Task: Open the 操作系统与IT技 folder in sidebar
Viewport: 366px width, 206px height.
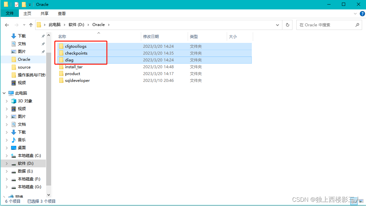Action: pyautogui.click(x=32, y=75)
